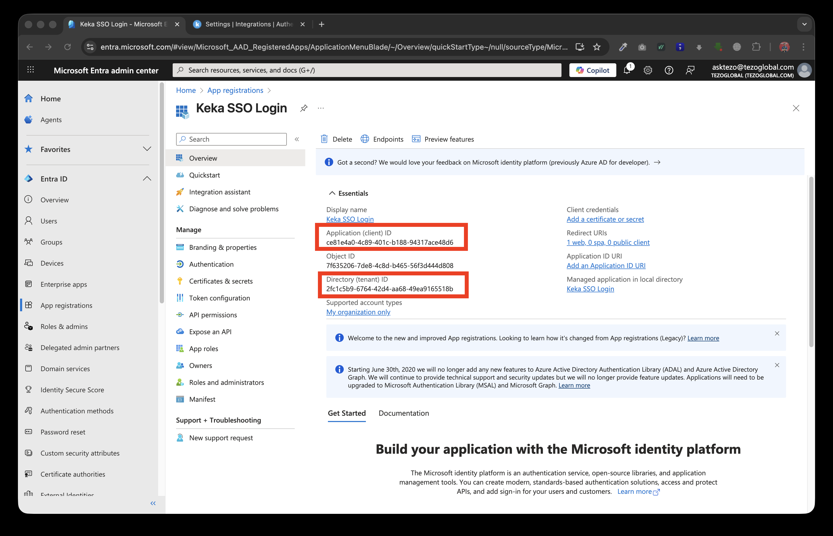This screenshot has height=536, width=833.
Task: Click the My organization only link
Action: [358, 312]
